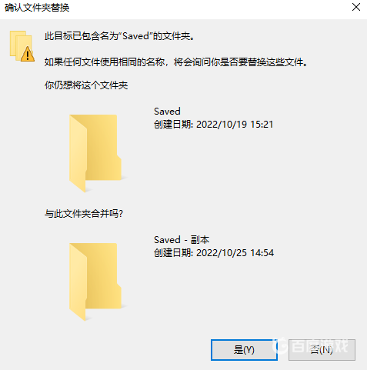This screenshot has height=370, width=367.
Task: Click the 2022/10/19 15:21 date value
Action: pyautogui.click(x=235, y=125)
